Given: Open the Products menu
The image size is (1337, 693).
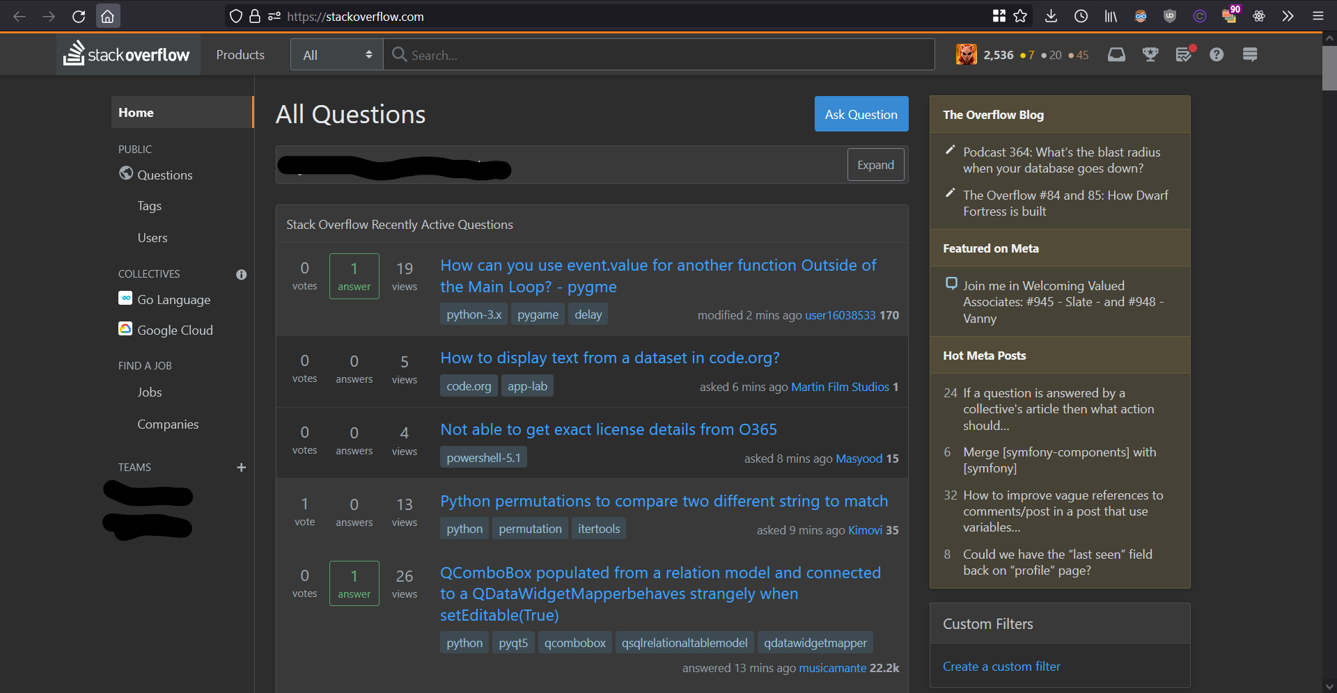Looking at the screenshot, I should [240, 54].
